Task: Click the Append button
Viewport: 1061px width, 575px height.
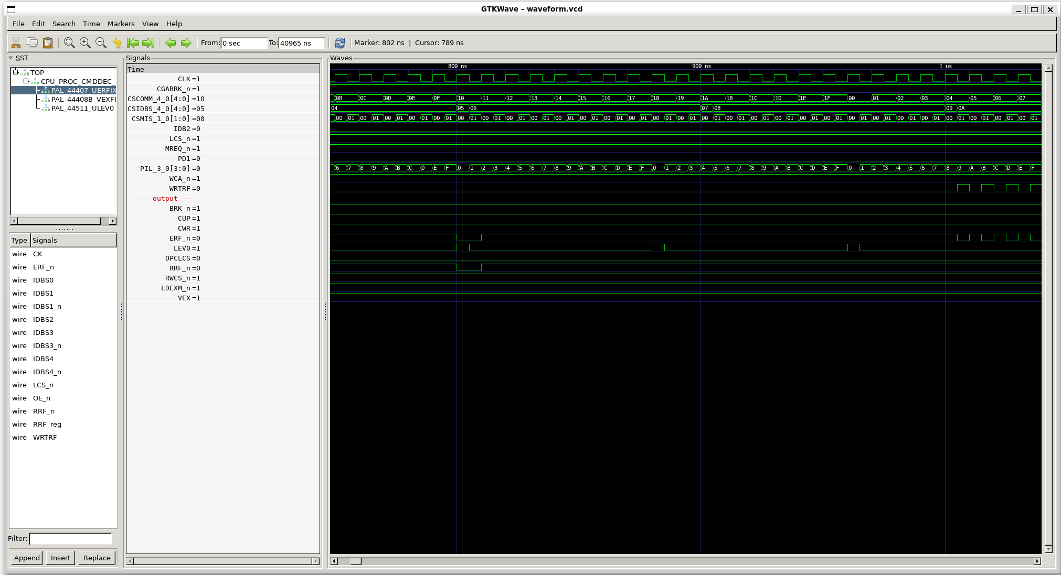Action: [27, 558]
